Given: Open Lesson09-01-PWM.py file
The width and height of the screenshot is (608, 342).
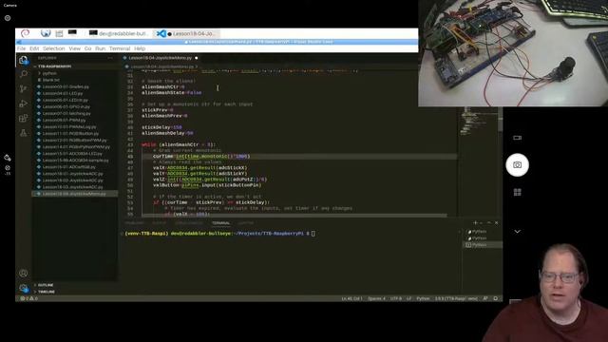Looking at the screenshot, I should coord(64,120).
